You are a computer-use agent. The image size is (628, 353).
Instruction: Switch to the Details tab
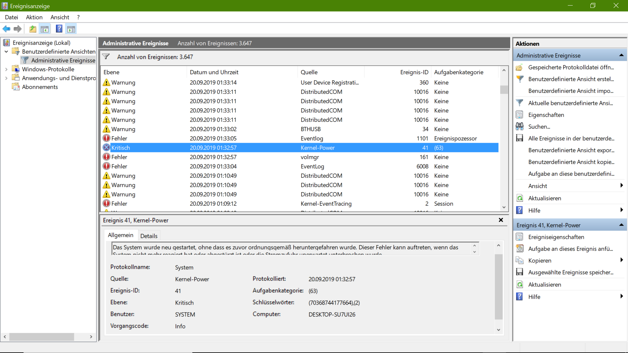coord(149,236)
